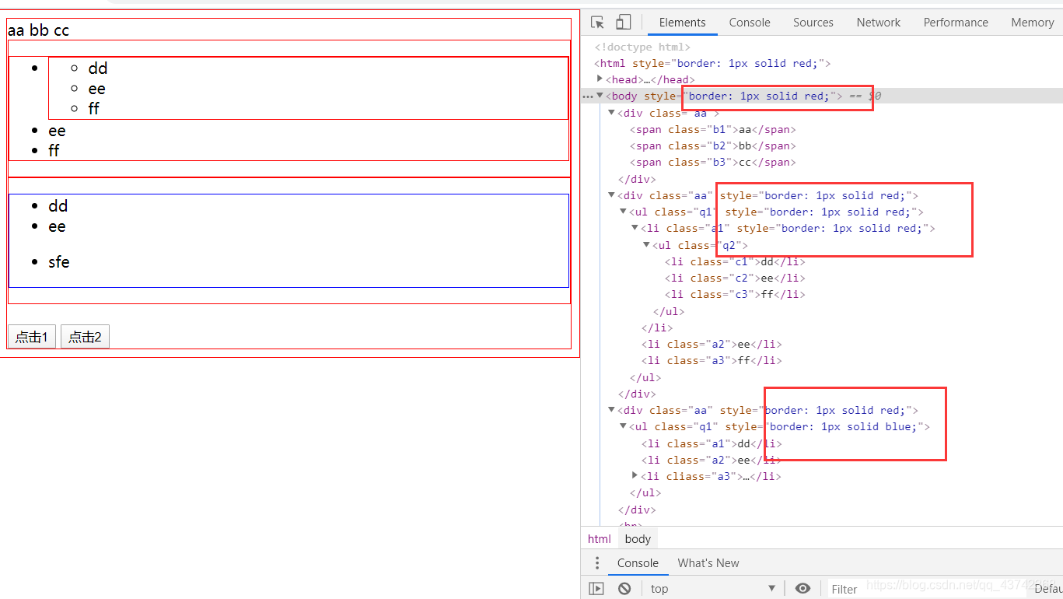Select the span class b2 line
This screenshot has height=599, width=1063.
click(713, 145)
